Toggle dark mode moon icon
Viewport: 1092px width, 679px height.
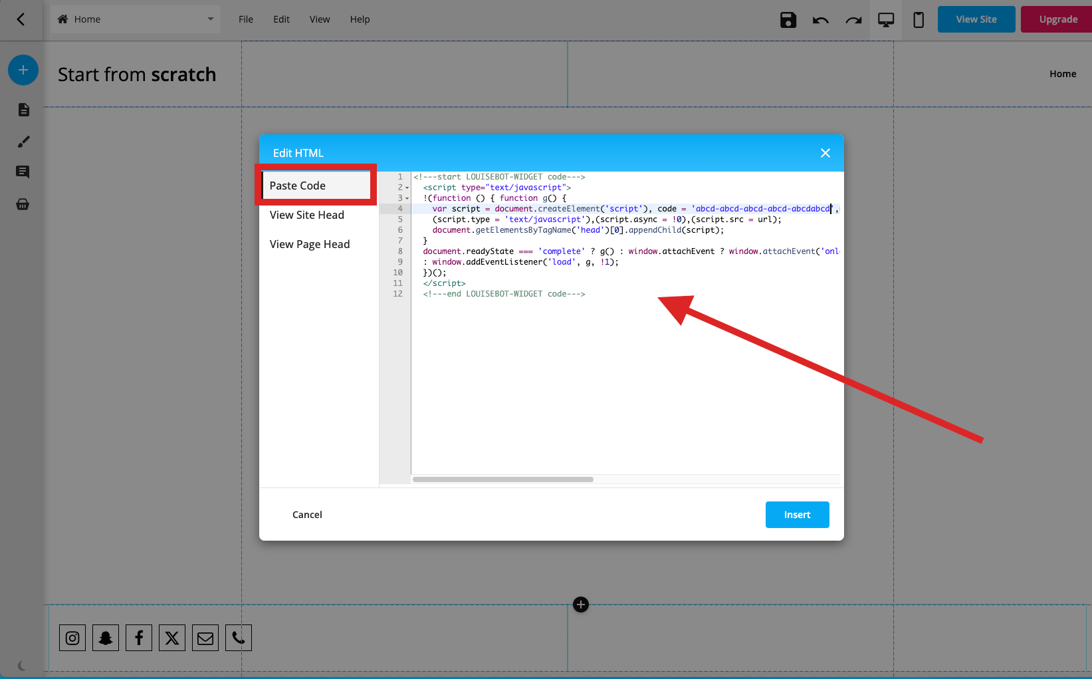(x=21, y=666)
